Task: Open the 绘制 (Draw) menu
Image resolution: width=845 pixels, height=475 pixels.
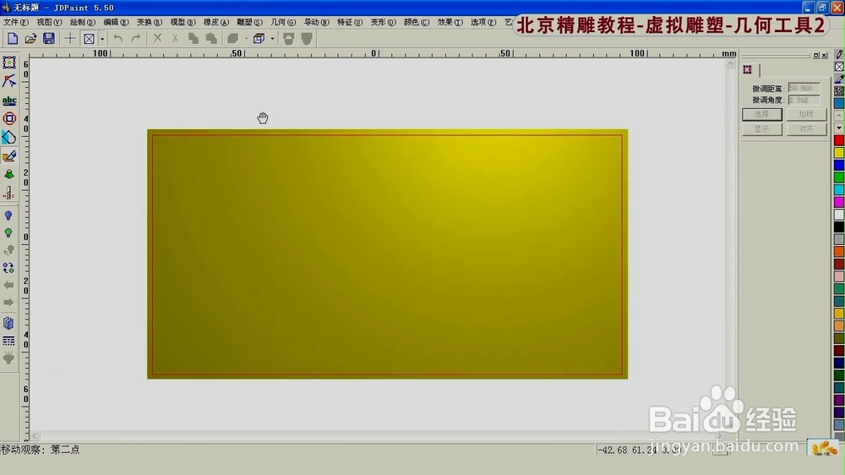Action: pyautogui.click(x=83, y=22)
